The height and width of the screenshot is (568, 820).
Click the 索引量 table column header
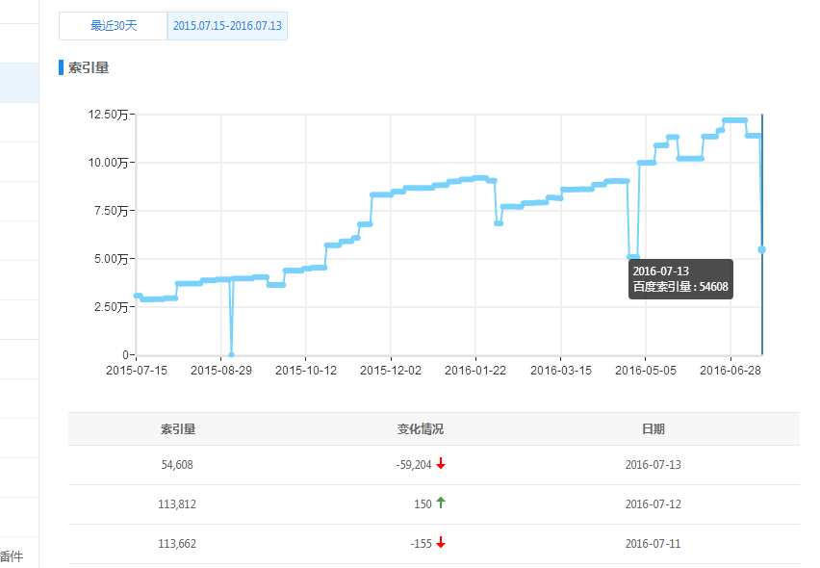coord(177,429)
